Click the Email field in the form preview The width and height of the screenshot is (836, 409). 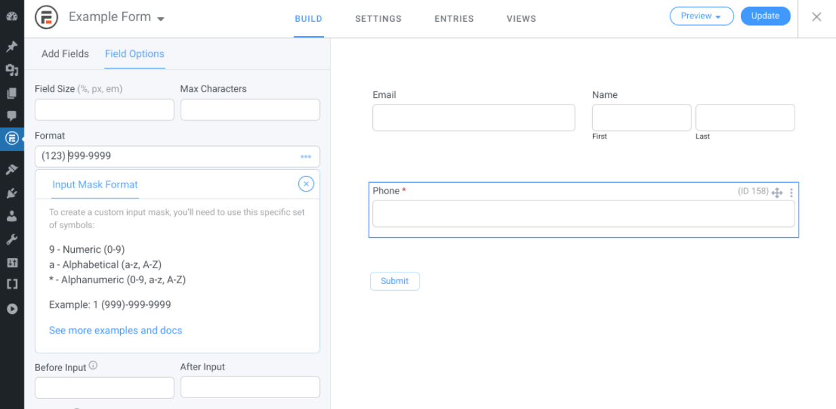tap(473, 118)
